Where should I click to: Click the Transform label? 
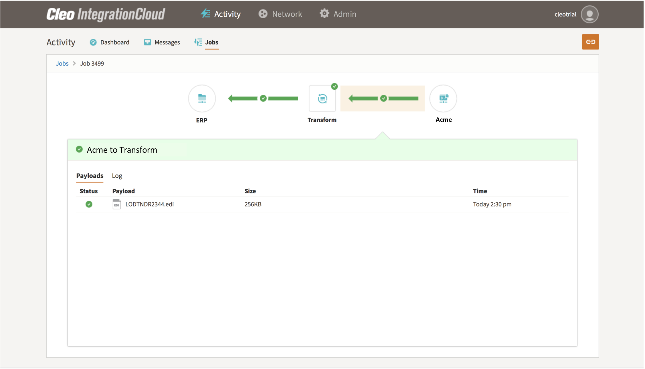click(x=322, y=120)
